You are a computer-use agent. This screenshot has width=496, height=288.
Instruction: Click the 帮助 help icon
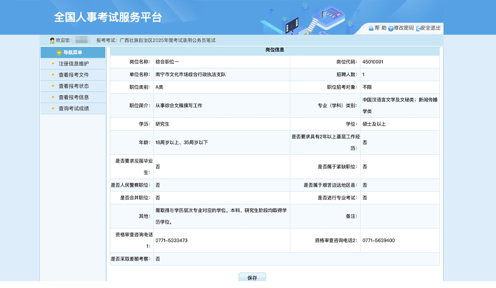tap(371, 28)
